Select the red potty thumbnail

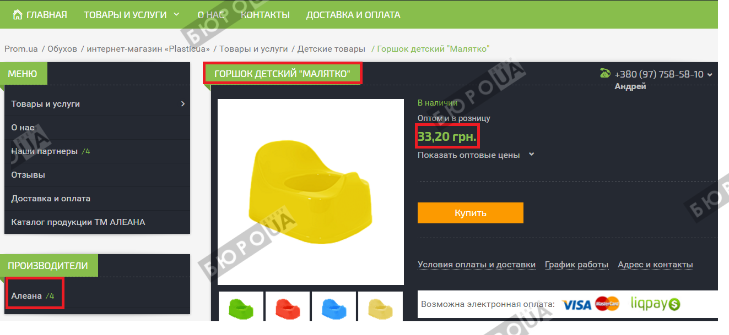(287, 306)
